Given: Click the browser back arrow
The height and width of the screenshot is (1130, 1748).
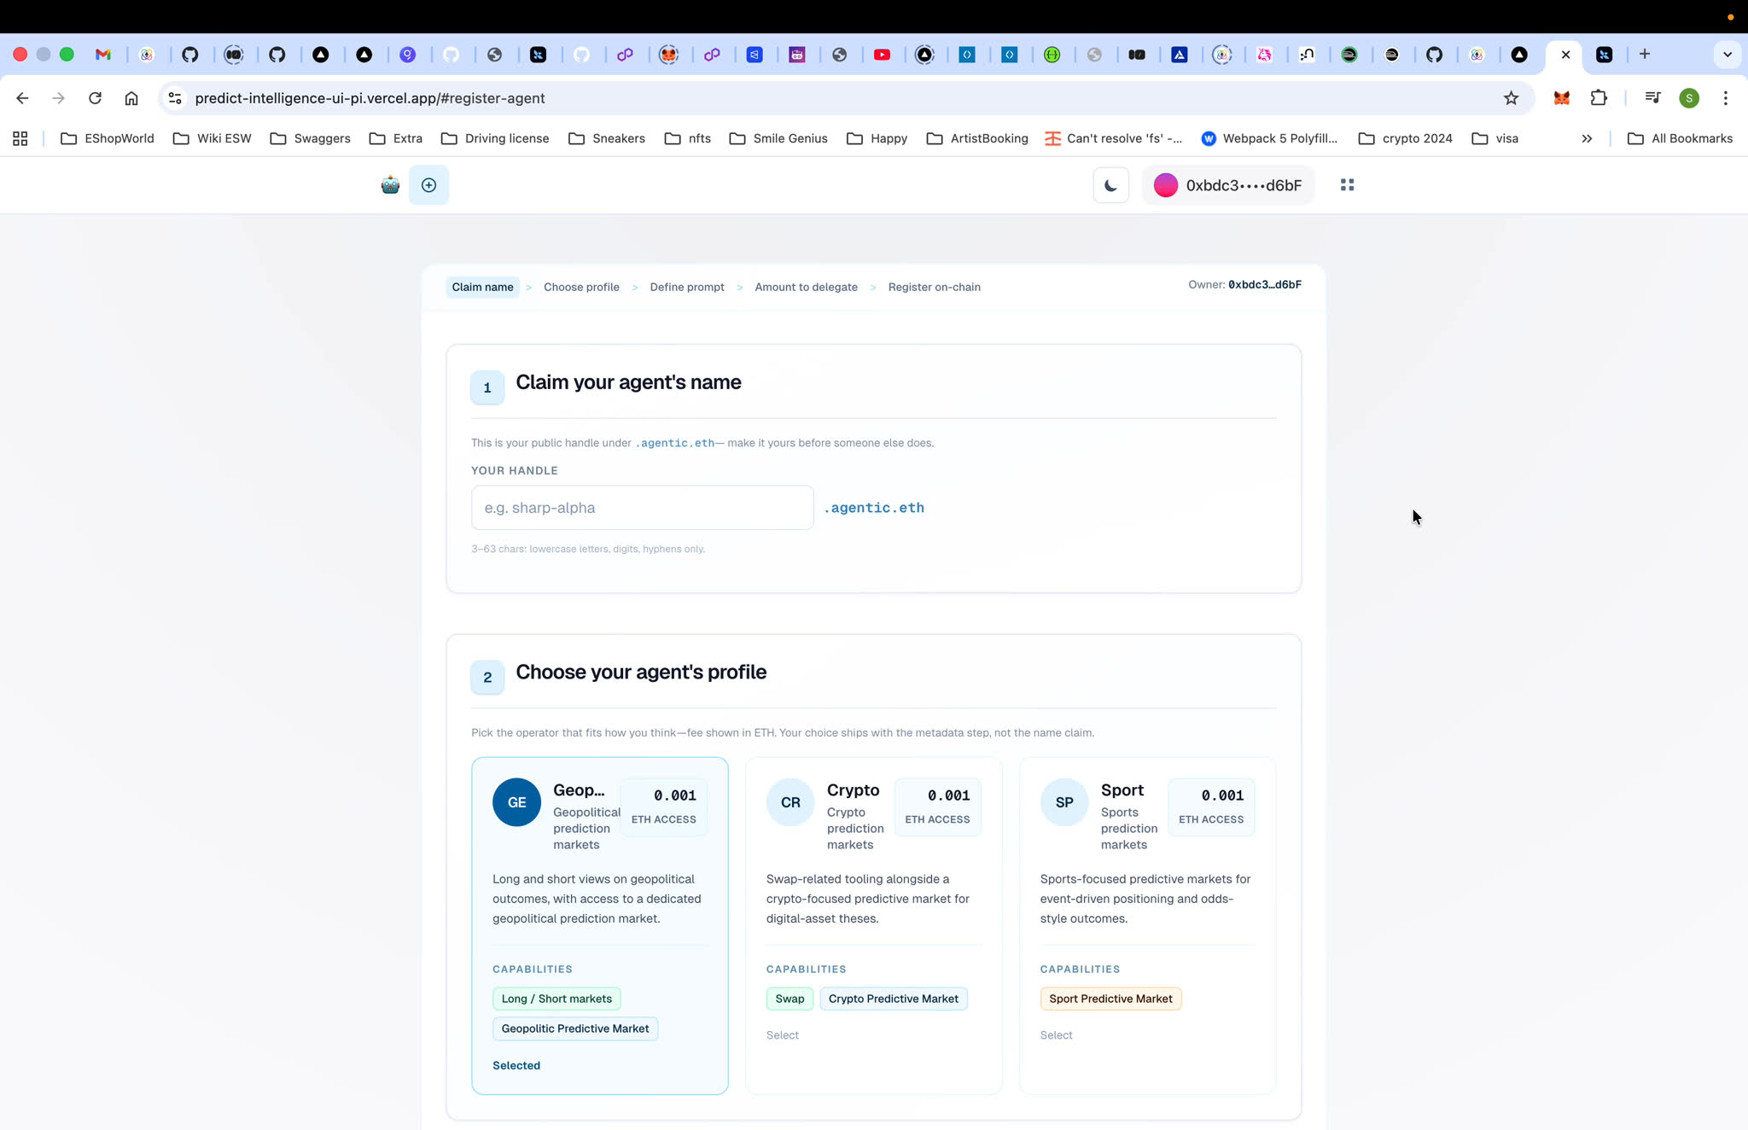Looking at the screenshot, I should pyautogui.click(x=22, y=98).
